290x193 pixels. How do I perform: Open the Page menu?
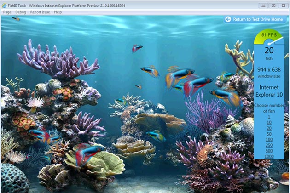click(x=7, y=12)
